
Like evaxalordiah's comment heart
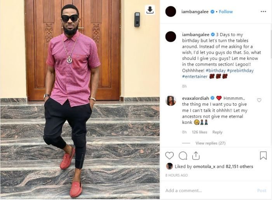coord(259,100)
